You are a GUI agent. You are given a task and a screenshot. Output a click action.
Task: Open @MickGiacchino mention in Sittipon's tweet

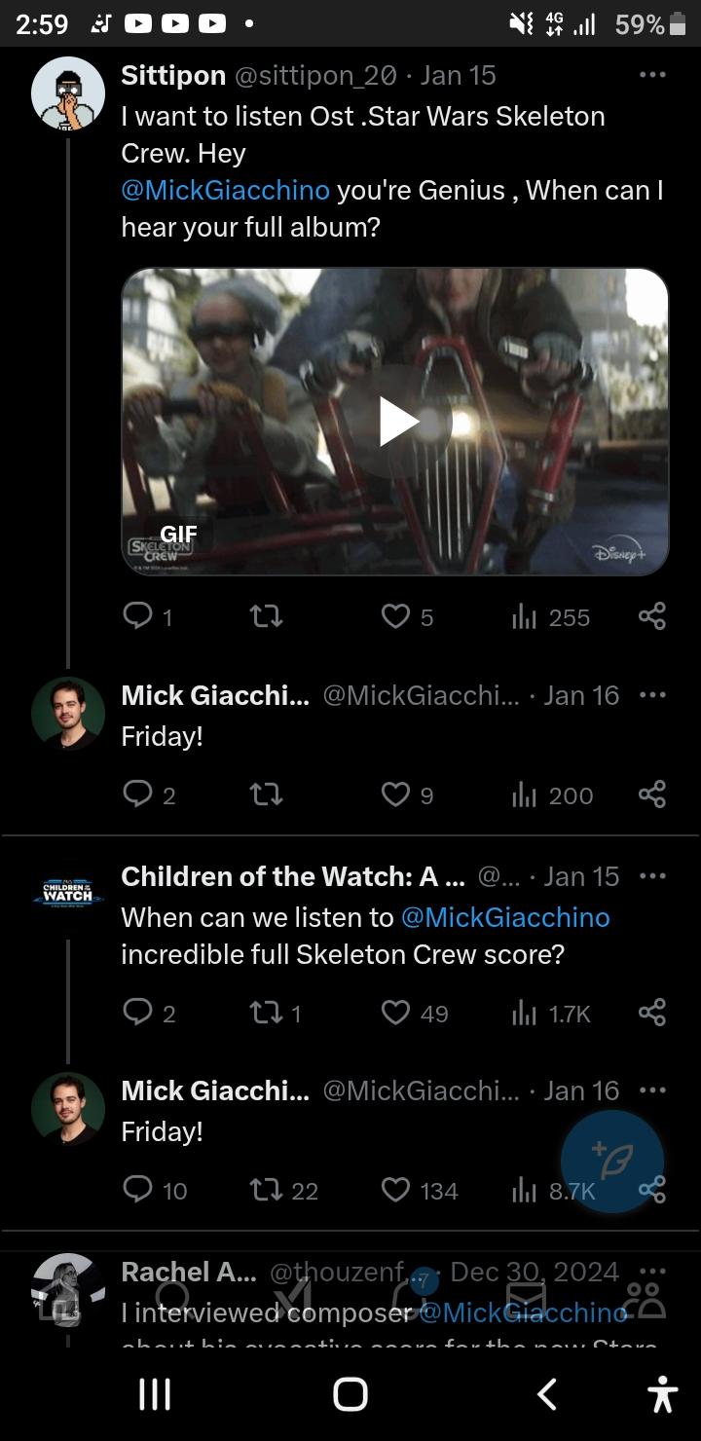point(225,190)
